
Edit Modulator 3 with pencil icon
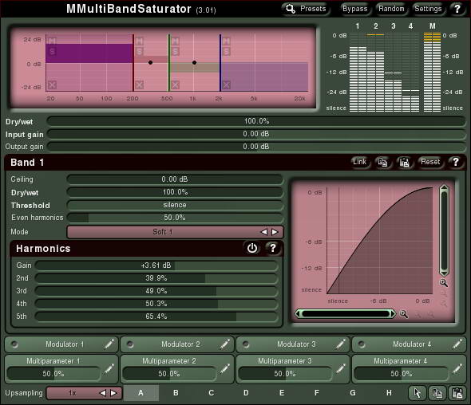(341, 344)
